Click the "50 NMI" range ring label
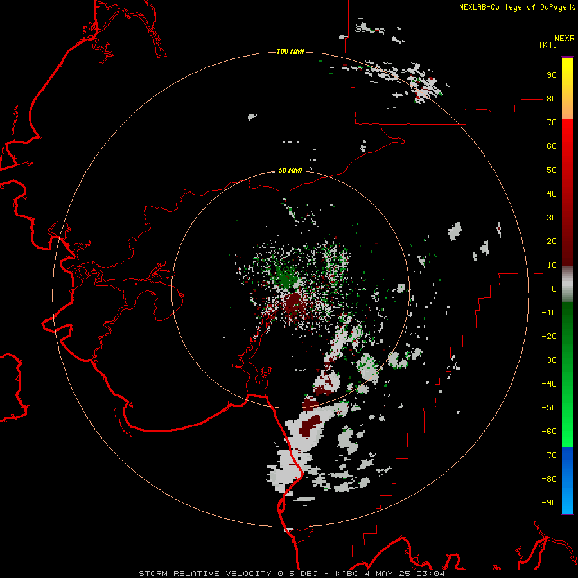The image size is (578, 578). [x=290, y=170]
